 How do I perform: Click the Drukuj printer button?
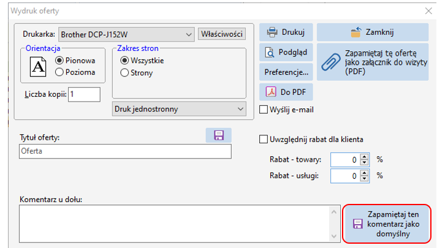[x=286, y=32]
